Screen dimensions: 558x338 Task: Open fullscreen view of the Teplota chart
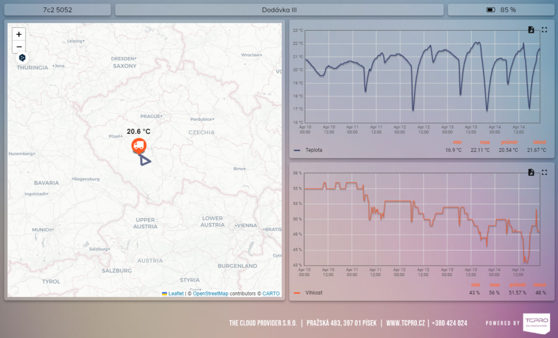click(x=543, y=29)
